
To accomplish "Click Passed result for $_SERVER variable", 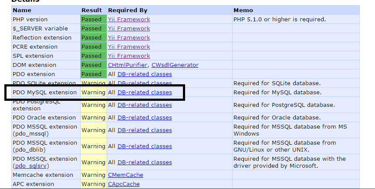I will [x=94, y=28].
